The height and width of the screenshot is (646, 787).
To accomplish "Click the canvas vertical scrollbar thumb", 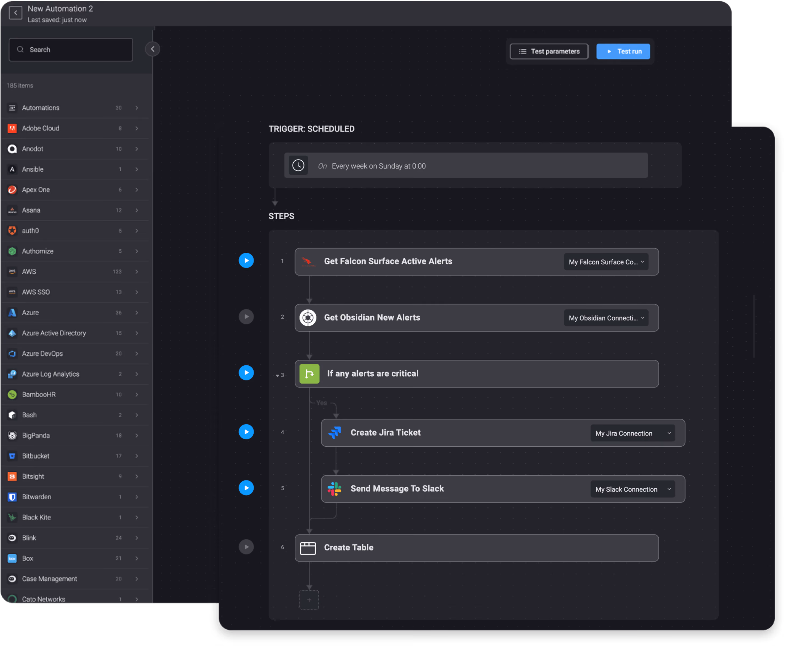I will 754,326.
